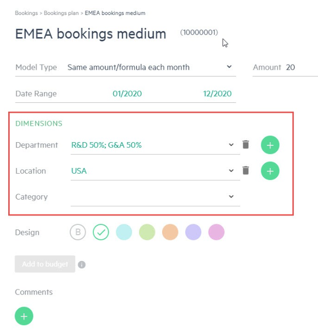Open the Department dropdown chevron

(231, 145)
